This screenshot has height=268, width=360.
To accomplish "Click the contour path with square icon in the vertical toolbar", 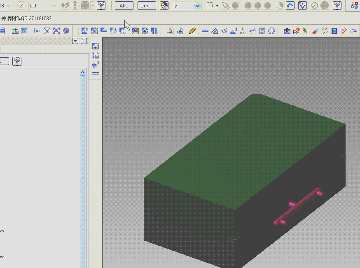I will (96, 55).
